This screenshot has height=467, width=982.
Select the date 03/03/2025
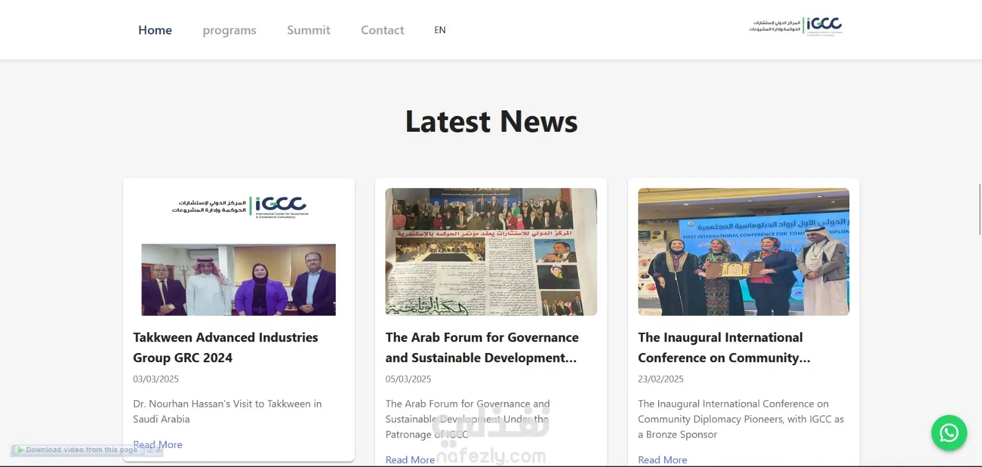(x=156, y=379)
